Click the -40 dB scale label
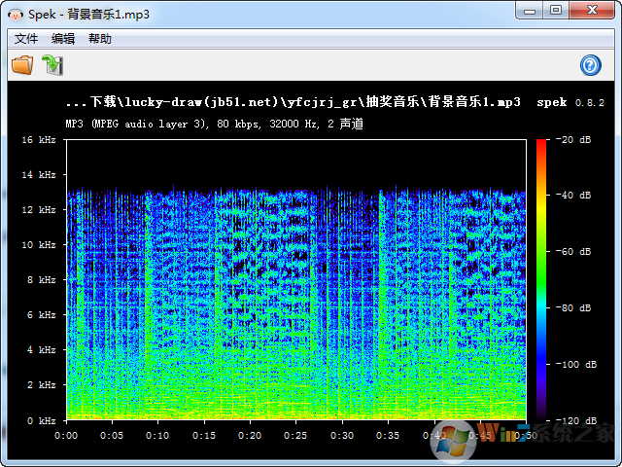 [x=573, y=195]
